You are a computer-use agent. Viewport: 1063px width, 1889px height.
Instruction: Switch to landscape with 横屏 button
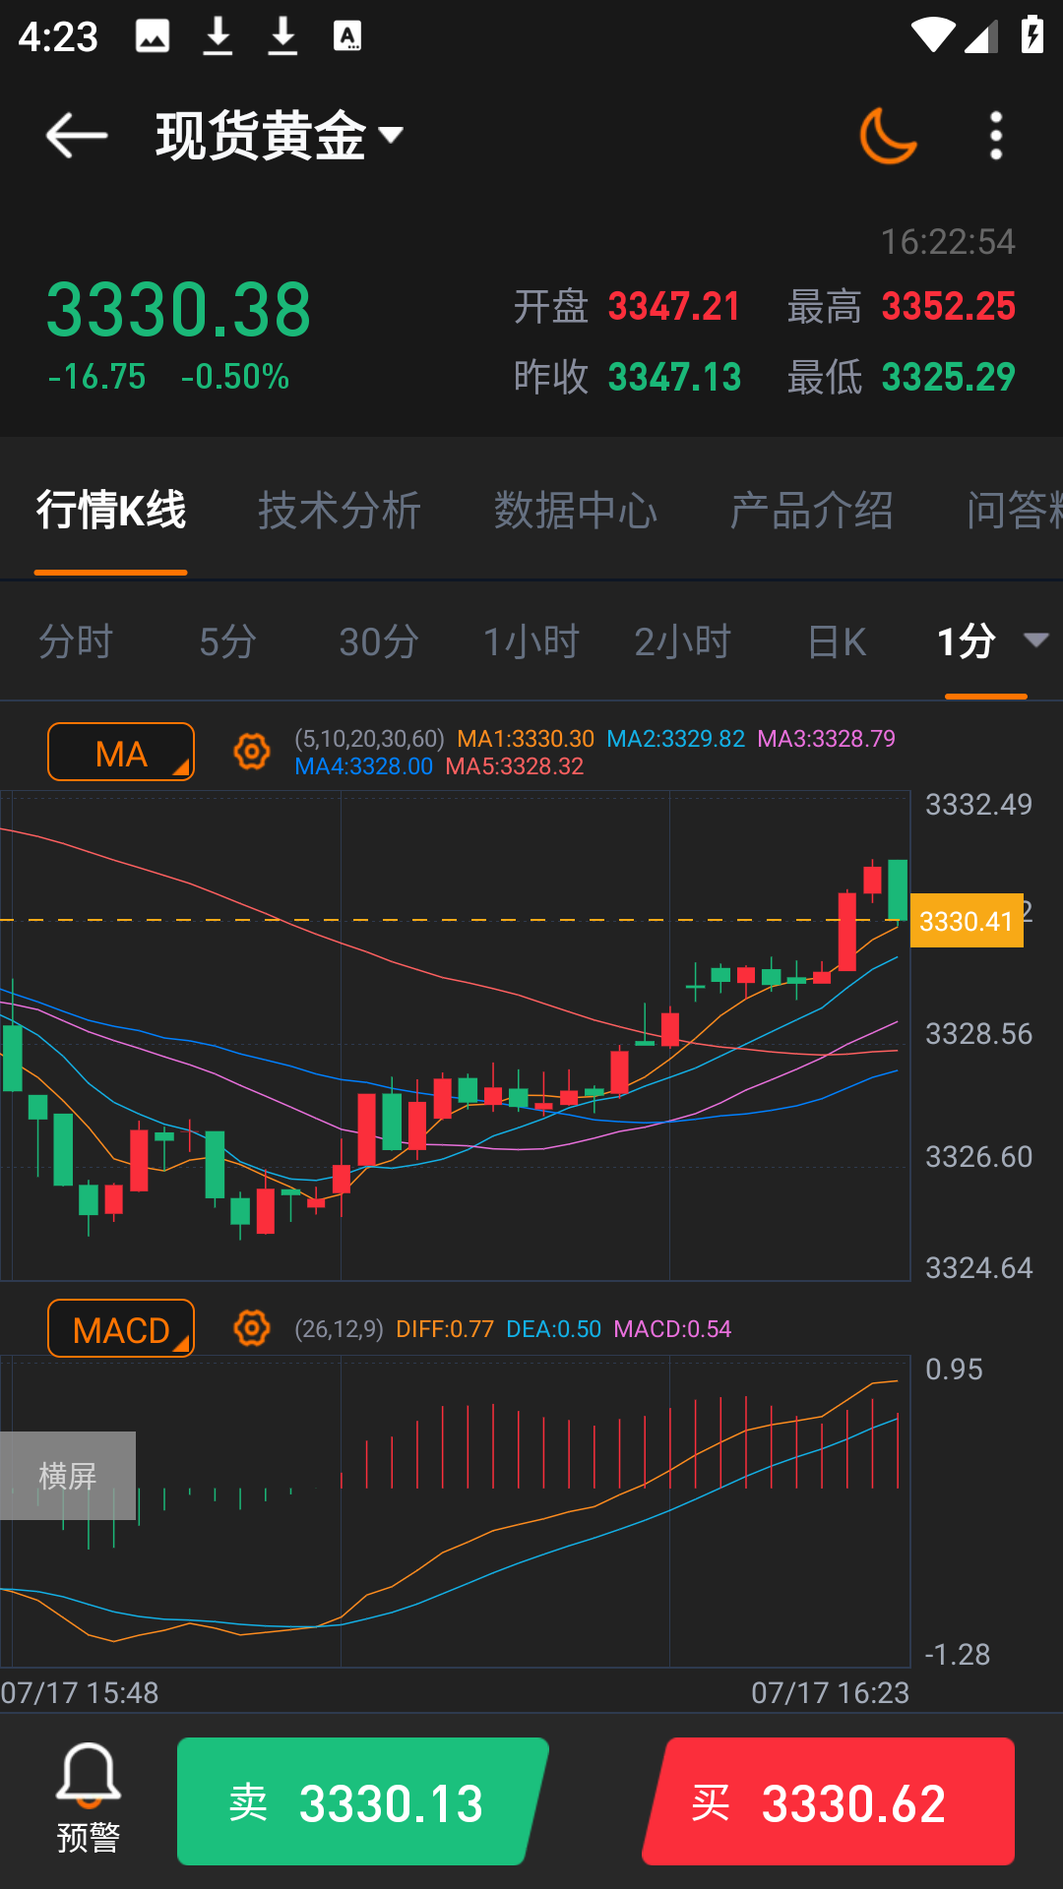(x=68, y=1476)
